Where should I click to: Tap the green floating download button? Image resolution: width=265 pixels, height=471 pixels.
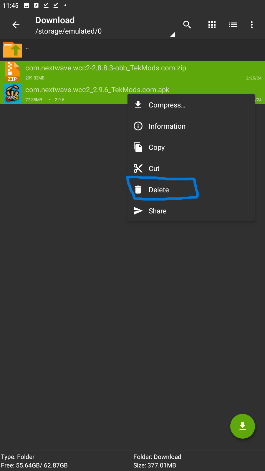242,426
